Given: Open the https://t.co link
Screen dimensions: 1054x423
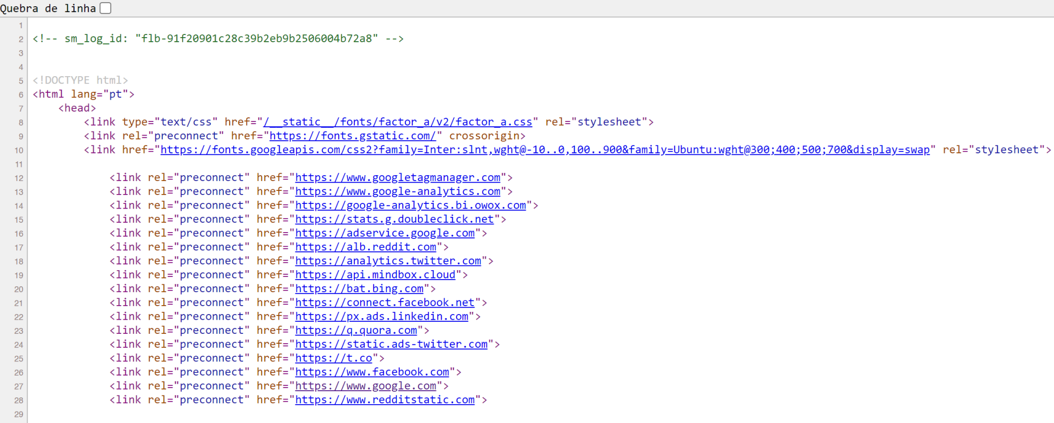Looking at the screenshot, I should tap(334, 358).
